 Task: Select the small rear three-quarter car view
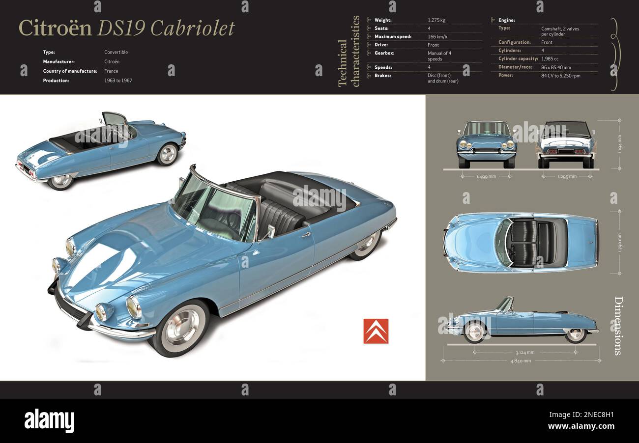point(101,150)
